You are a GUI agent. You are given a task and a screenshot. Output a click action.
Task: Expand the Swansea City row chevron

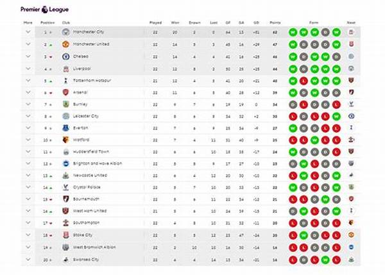(28, 260)
